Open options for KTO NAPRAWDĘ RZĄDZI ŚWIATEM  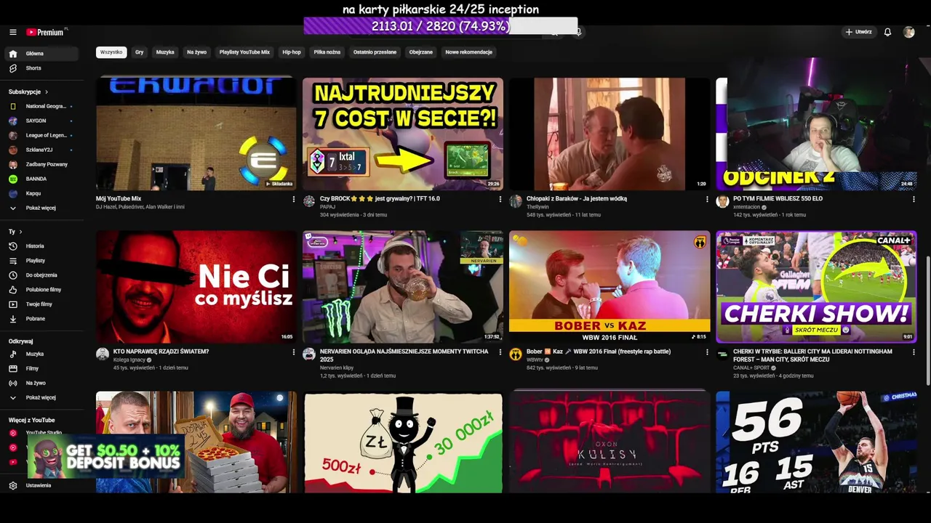coord(294,352)
